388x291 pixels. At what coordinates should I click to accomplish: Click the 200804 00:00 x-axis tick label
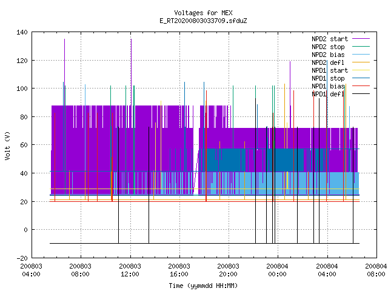pos(277,270)
